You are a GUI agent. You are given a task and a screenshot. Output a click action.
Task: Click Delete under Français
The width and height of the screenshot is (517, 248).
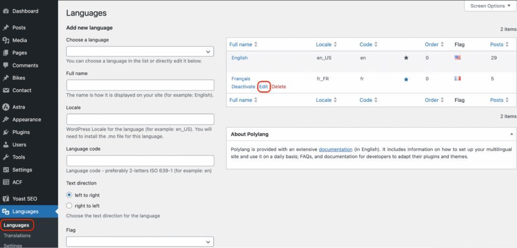[x=279, y=87]
